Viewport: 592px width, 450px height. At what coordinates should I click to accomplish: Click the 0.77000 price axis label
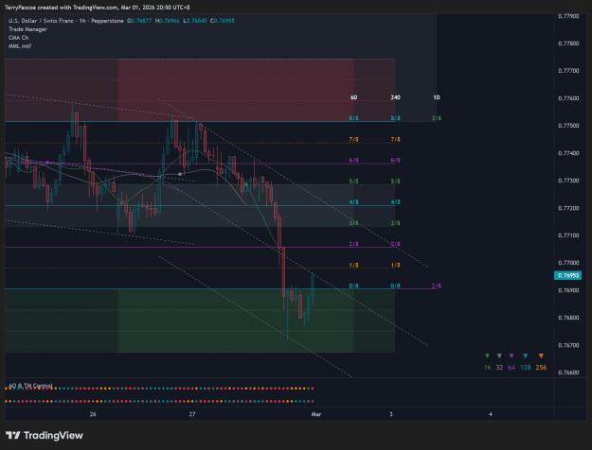point(568,263)
